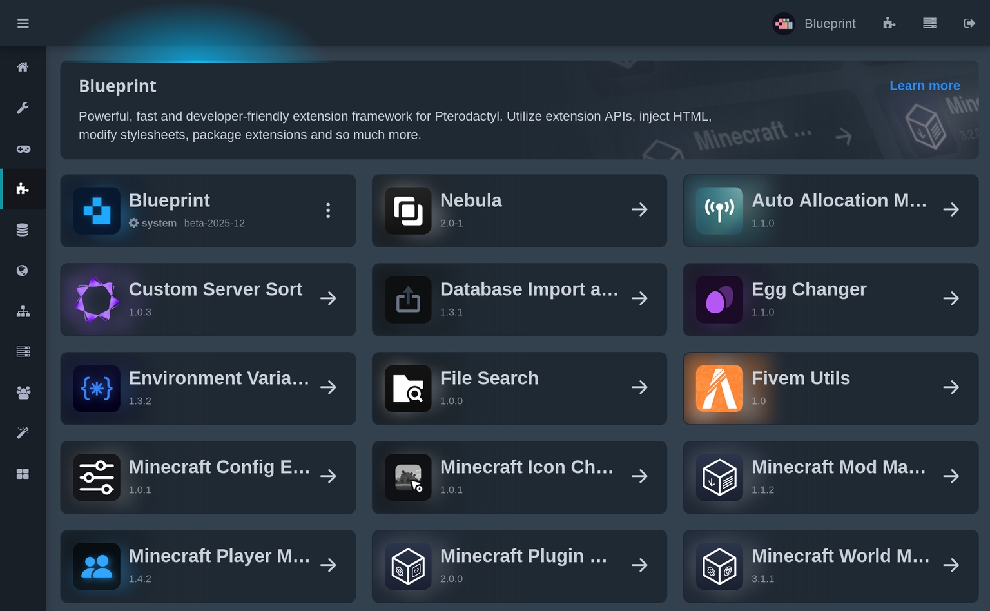This screenshot has height=611, width=990.
Task: Open the database stack sidebar icon
Action: pos(23,230)
